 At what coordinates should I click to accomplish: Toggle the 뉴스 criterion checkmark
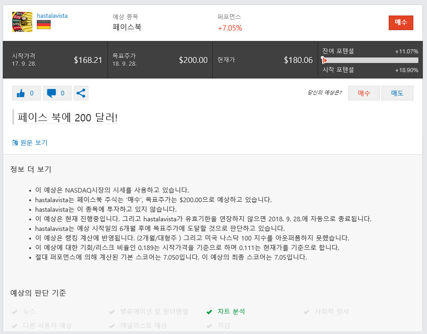[x=24, y=311]
